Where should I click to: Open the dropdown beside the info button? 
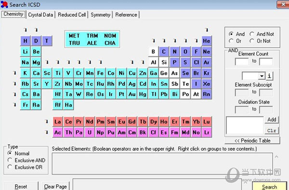[262, 76]
